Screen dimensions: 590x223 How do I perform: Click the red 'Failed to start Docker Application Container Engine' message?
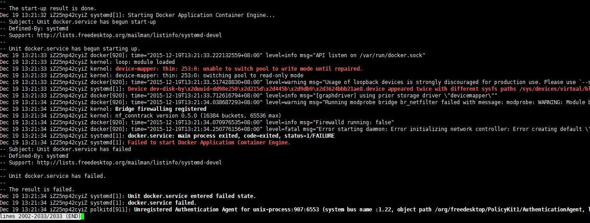209,143
